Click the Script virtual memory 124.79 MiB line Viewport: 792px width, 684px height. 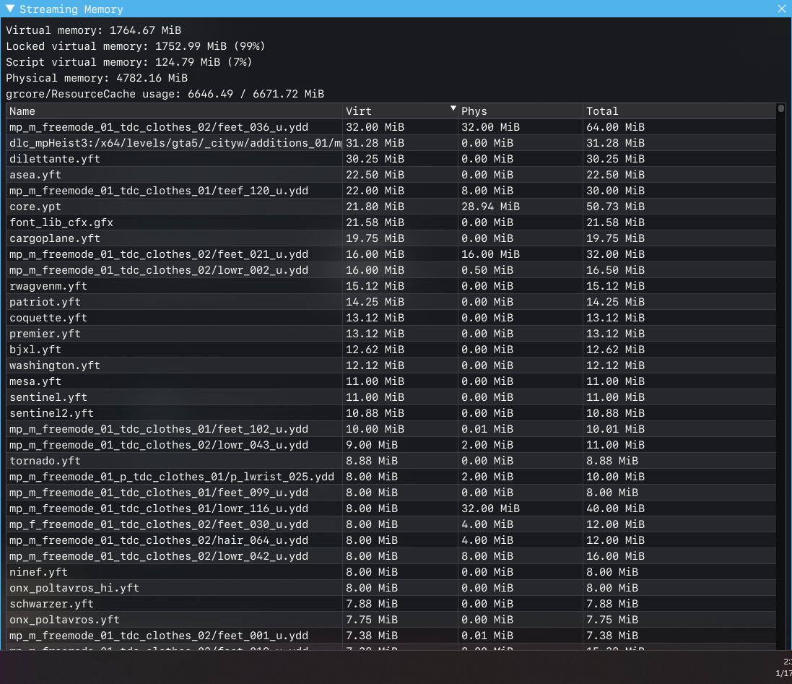tap(129, 62)
